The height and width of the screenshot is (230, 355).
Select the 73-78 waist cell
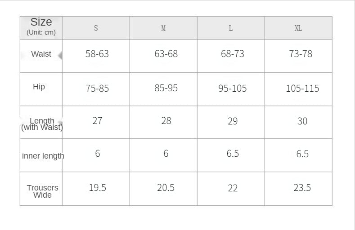(x=301, y=54)
